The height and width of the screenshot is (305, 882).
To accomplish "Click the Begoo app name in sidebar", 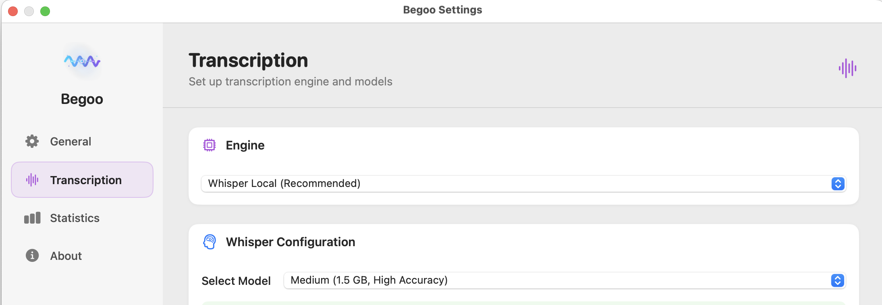I will click(82, 99).
